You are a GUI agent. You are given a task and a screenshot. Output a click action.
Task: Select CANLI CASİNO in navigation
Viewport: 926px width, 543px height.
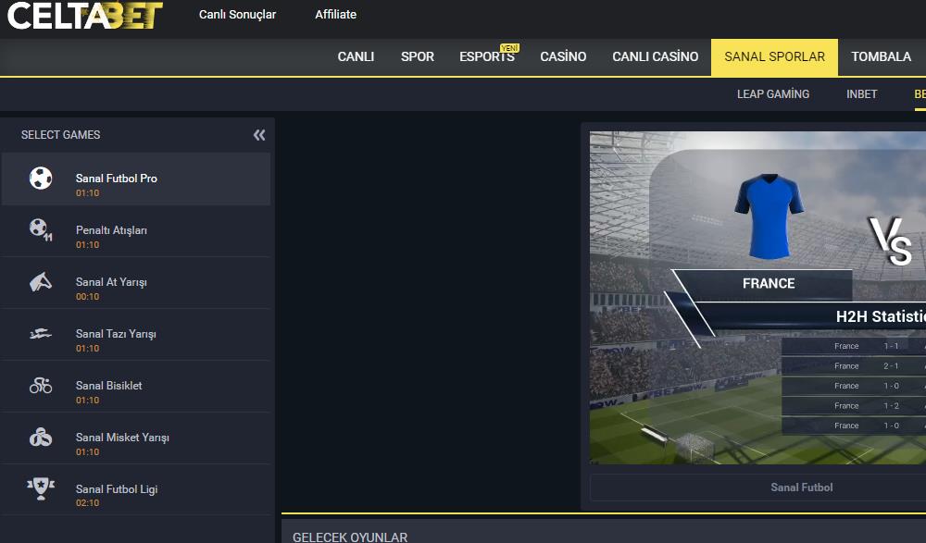click(655, 56)
